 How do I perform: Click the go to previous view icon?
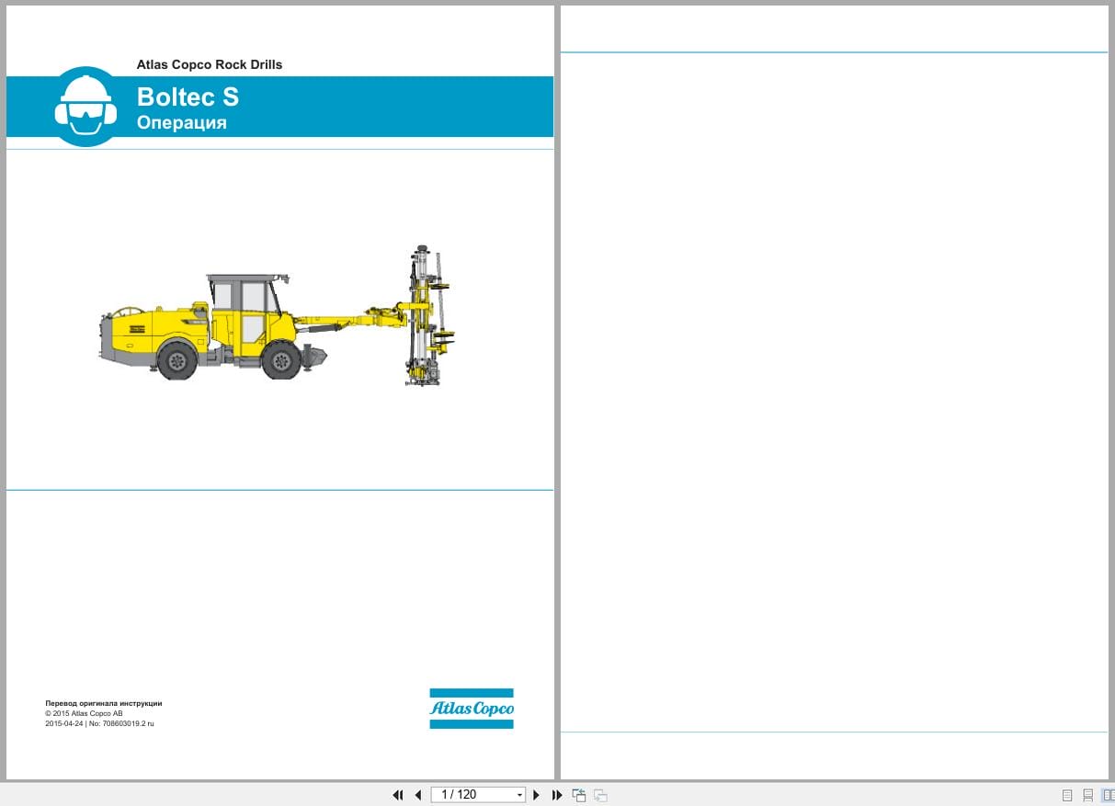(579, 795)
